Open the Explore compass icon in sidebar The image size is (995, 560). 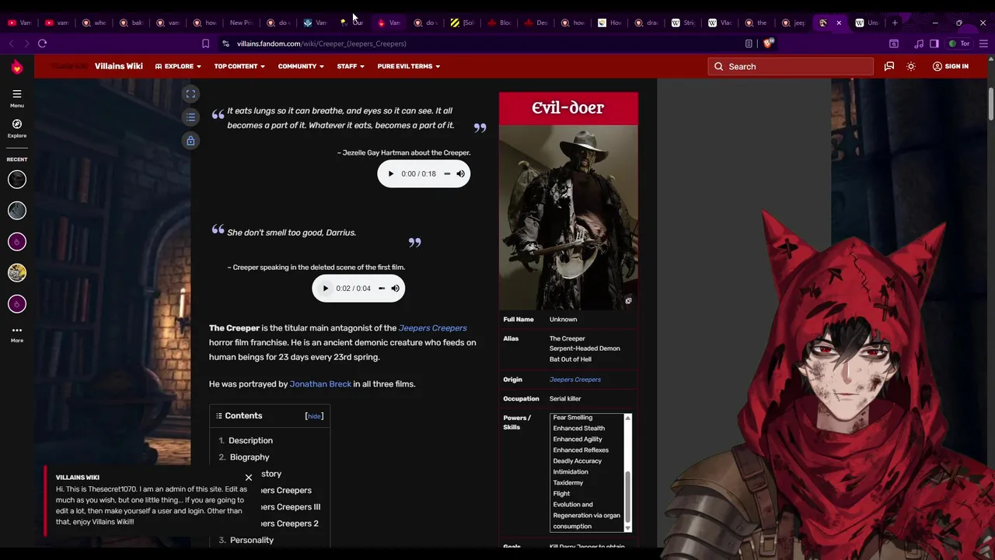tap(17, 124)
